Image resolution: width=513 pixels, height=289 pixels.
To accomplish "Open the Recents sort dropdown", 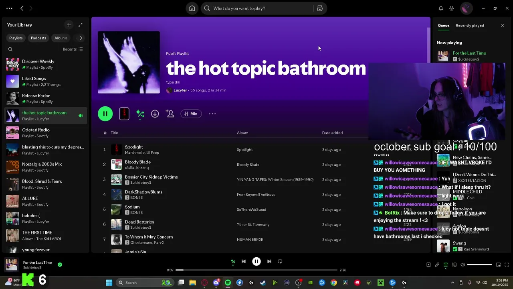I will tap(73, 49).
